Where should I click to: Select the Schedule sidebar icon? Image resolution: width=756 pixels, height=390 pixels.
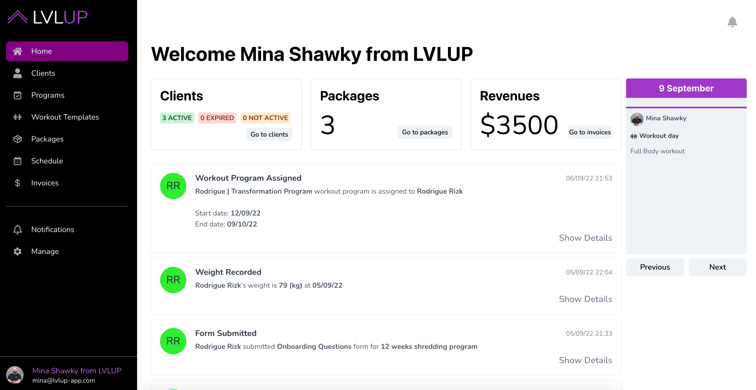click(x=17, y=161)
